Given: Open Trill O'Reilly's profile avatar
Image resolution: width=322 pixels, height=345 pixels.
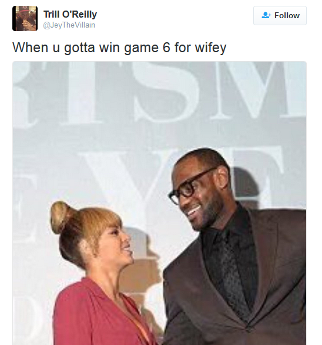Looking at the screenshot, I should tap(25, 19).
